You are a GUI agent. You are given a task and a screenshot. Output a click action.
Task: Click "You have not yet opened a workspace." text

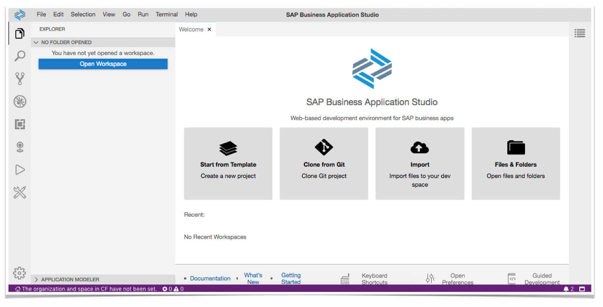[103, 53]
